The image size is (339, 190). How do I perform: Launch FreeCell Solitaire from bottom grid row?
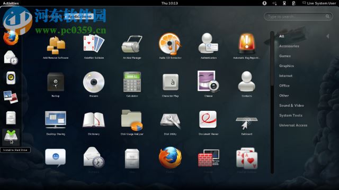coord(247,158)
